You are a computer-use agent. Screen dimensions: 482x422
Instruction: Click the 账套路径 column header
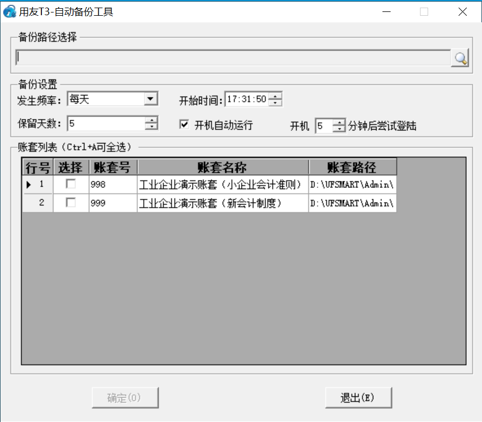(x=352, y=167)
